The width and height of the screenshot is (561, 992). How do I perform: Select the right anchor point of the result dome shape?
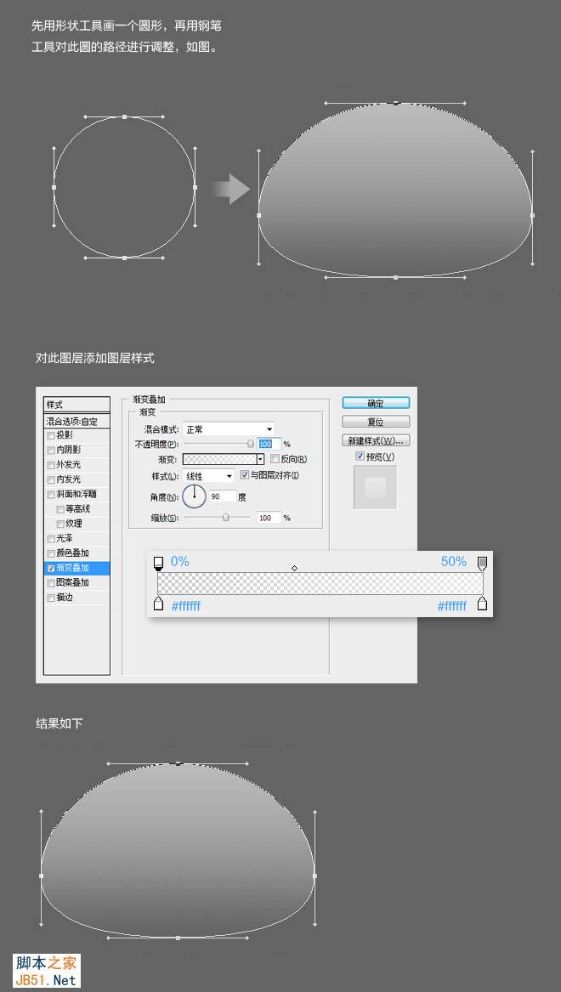[314, 876]
